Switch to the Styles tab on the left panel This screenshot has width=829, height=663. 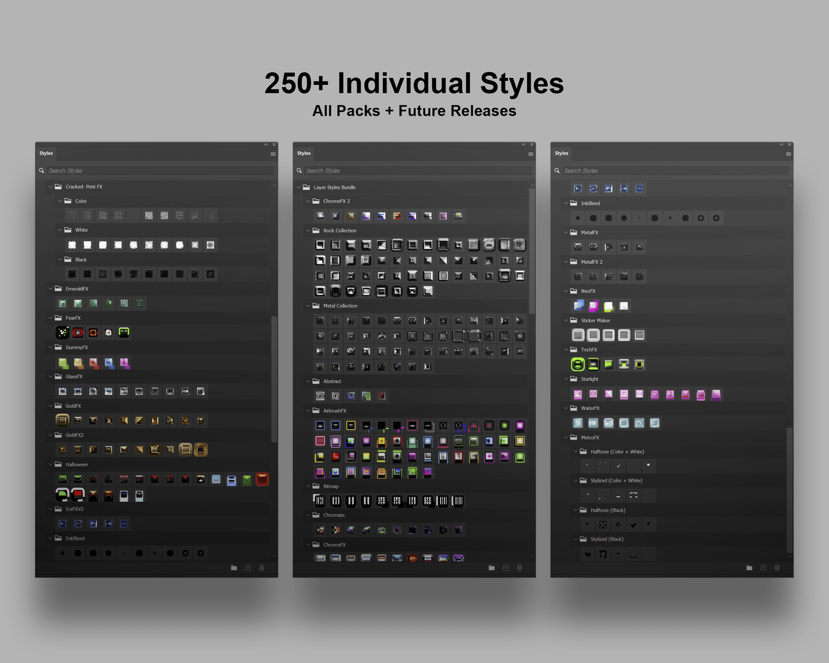(x=46, y=153)
